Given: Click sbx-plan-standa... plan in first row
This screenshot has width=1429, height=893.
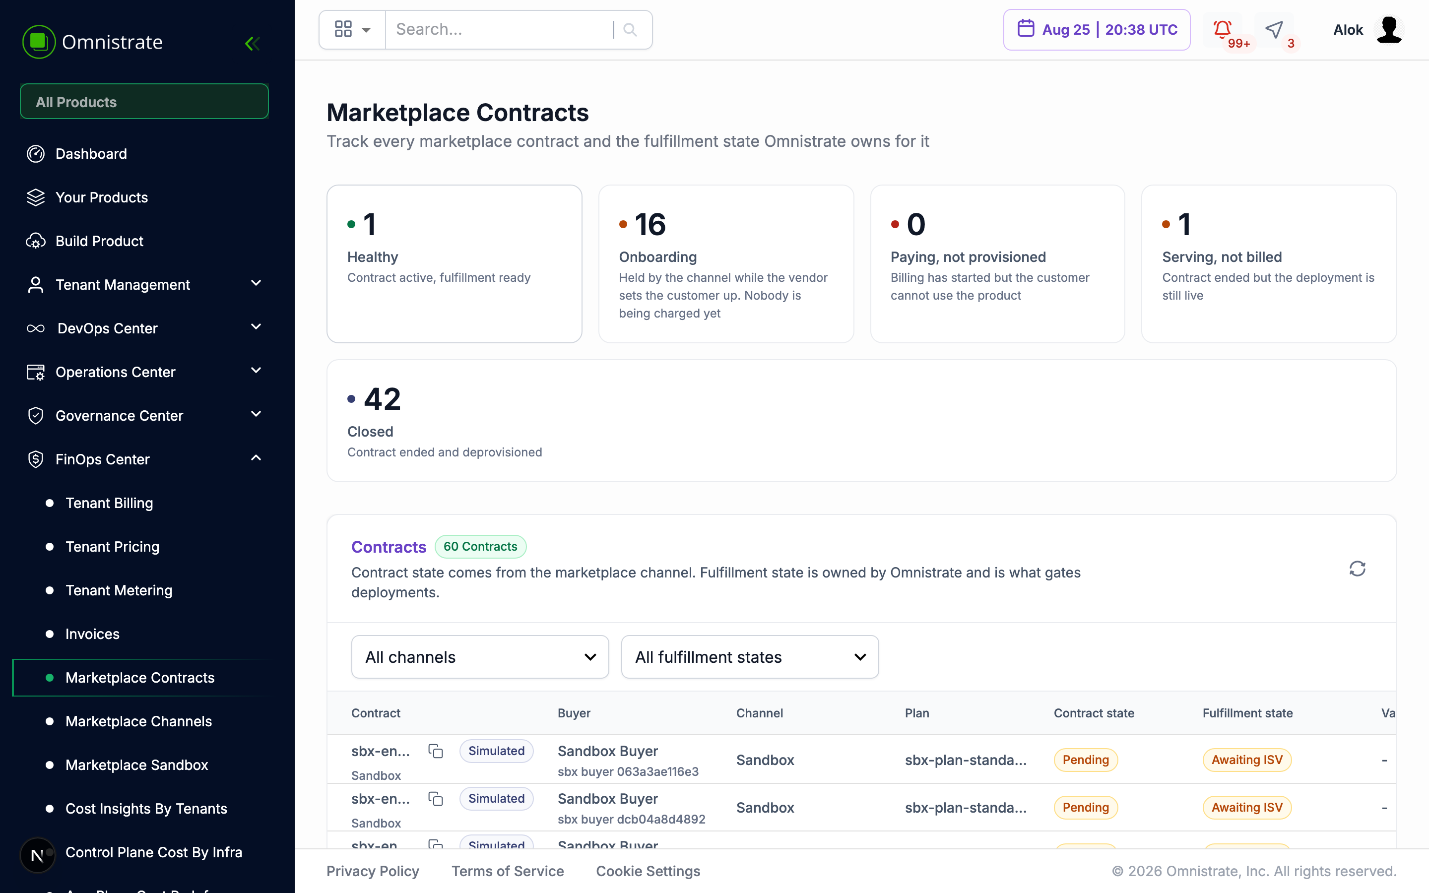Looking at the screenshot, I should tap(966, 760).
